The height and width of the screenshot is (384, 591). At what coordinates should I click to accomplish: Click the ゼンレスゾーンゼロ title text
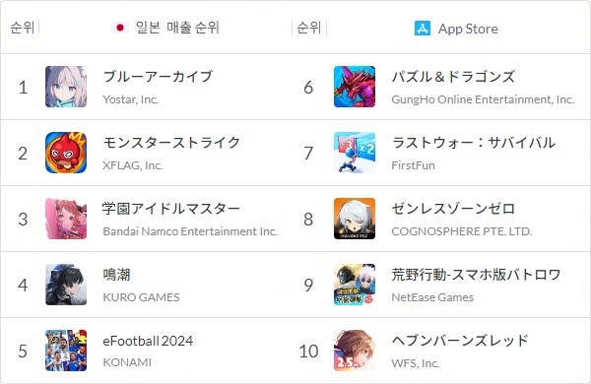pyautogui.click(x=453, y=209)
